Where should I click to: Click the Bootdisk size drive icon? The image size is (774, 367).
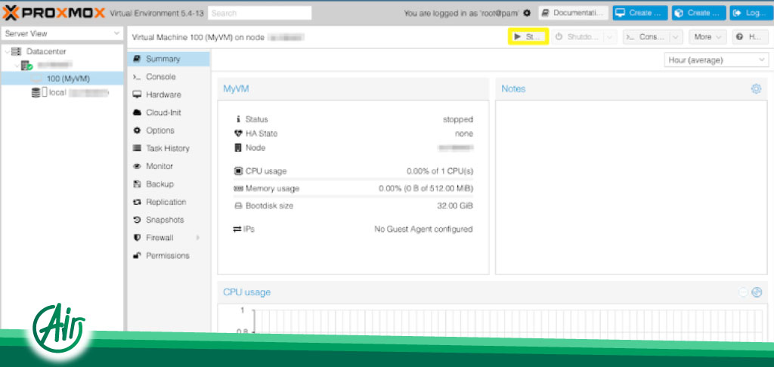tap(238, 205)
